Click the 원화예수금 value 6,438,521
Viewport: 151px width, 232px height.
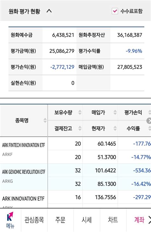63,35
